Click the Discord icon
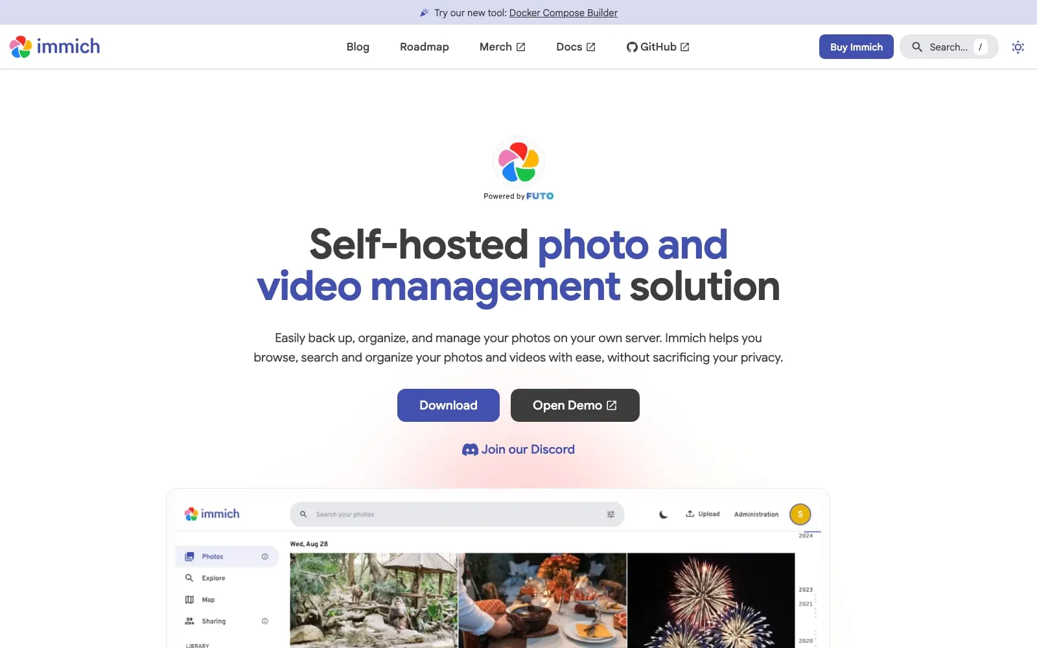This screenshot has width=1037, height=648. 470,450
